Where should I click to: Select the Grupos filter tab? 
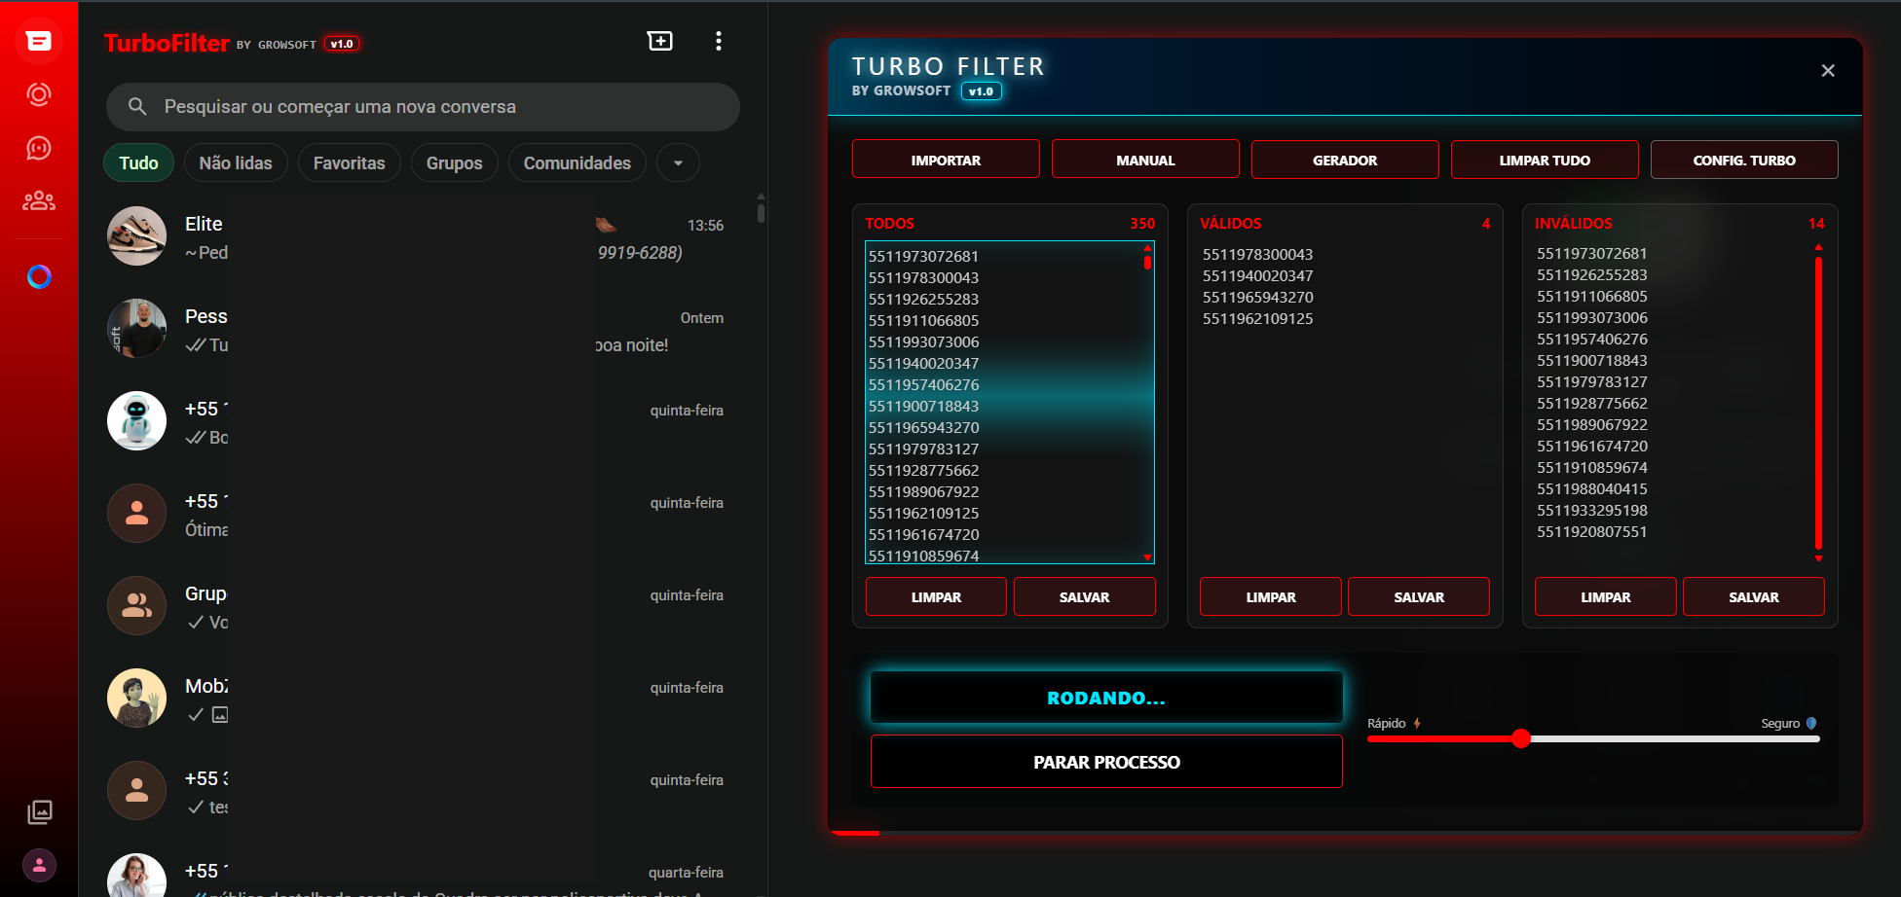coord(454,162)
